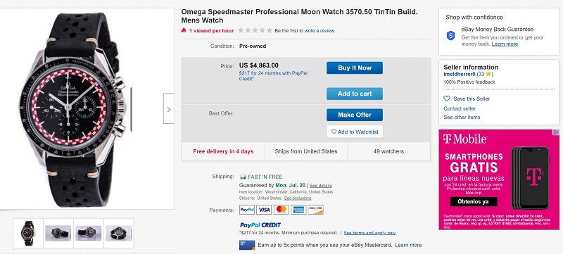Click the American Express card icon
The height and width of the screenshot is (254, 563).
[x=298, y=210]
